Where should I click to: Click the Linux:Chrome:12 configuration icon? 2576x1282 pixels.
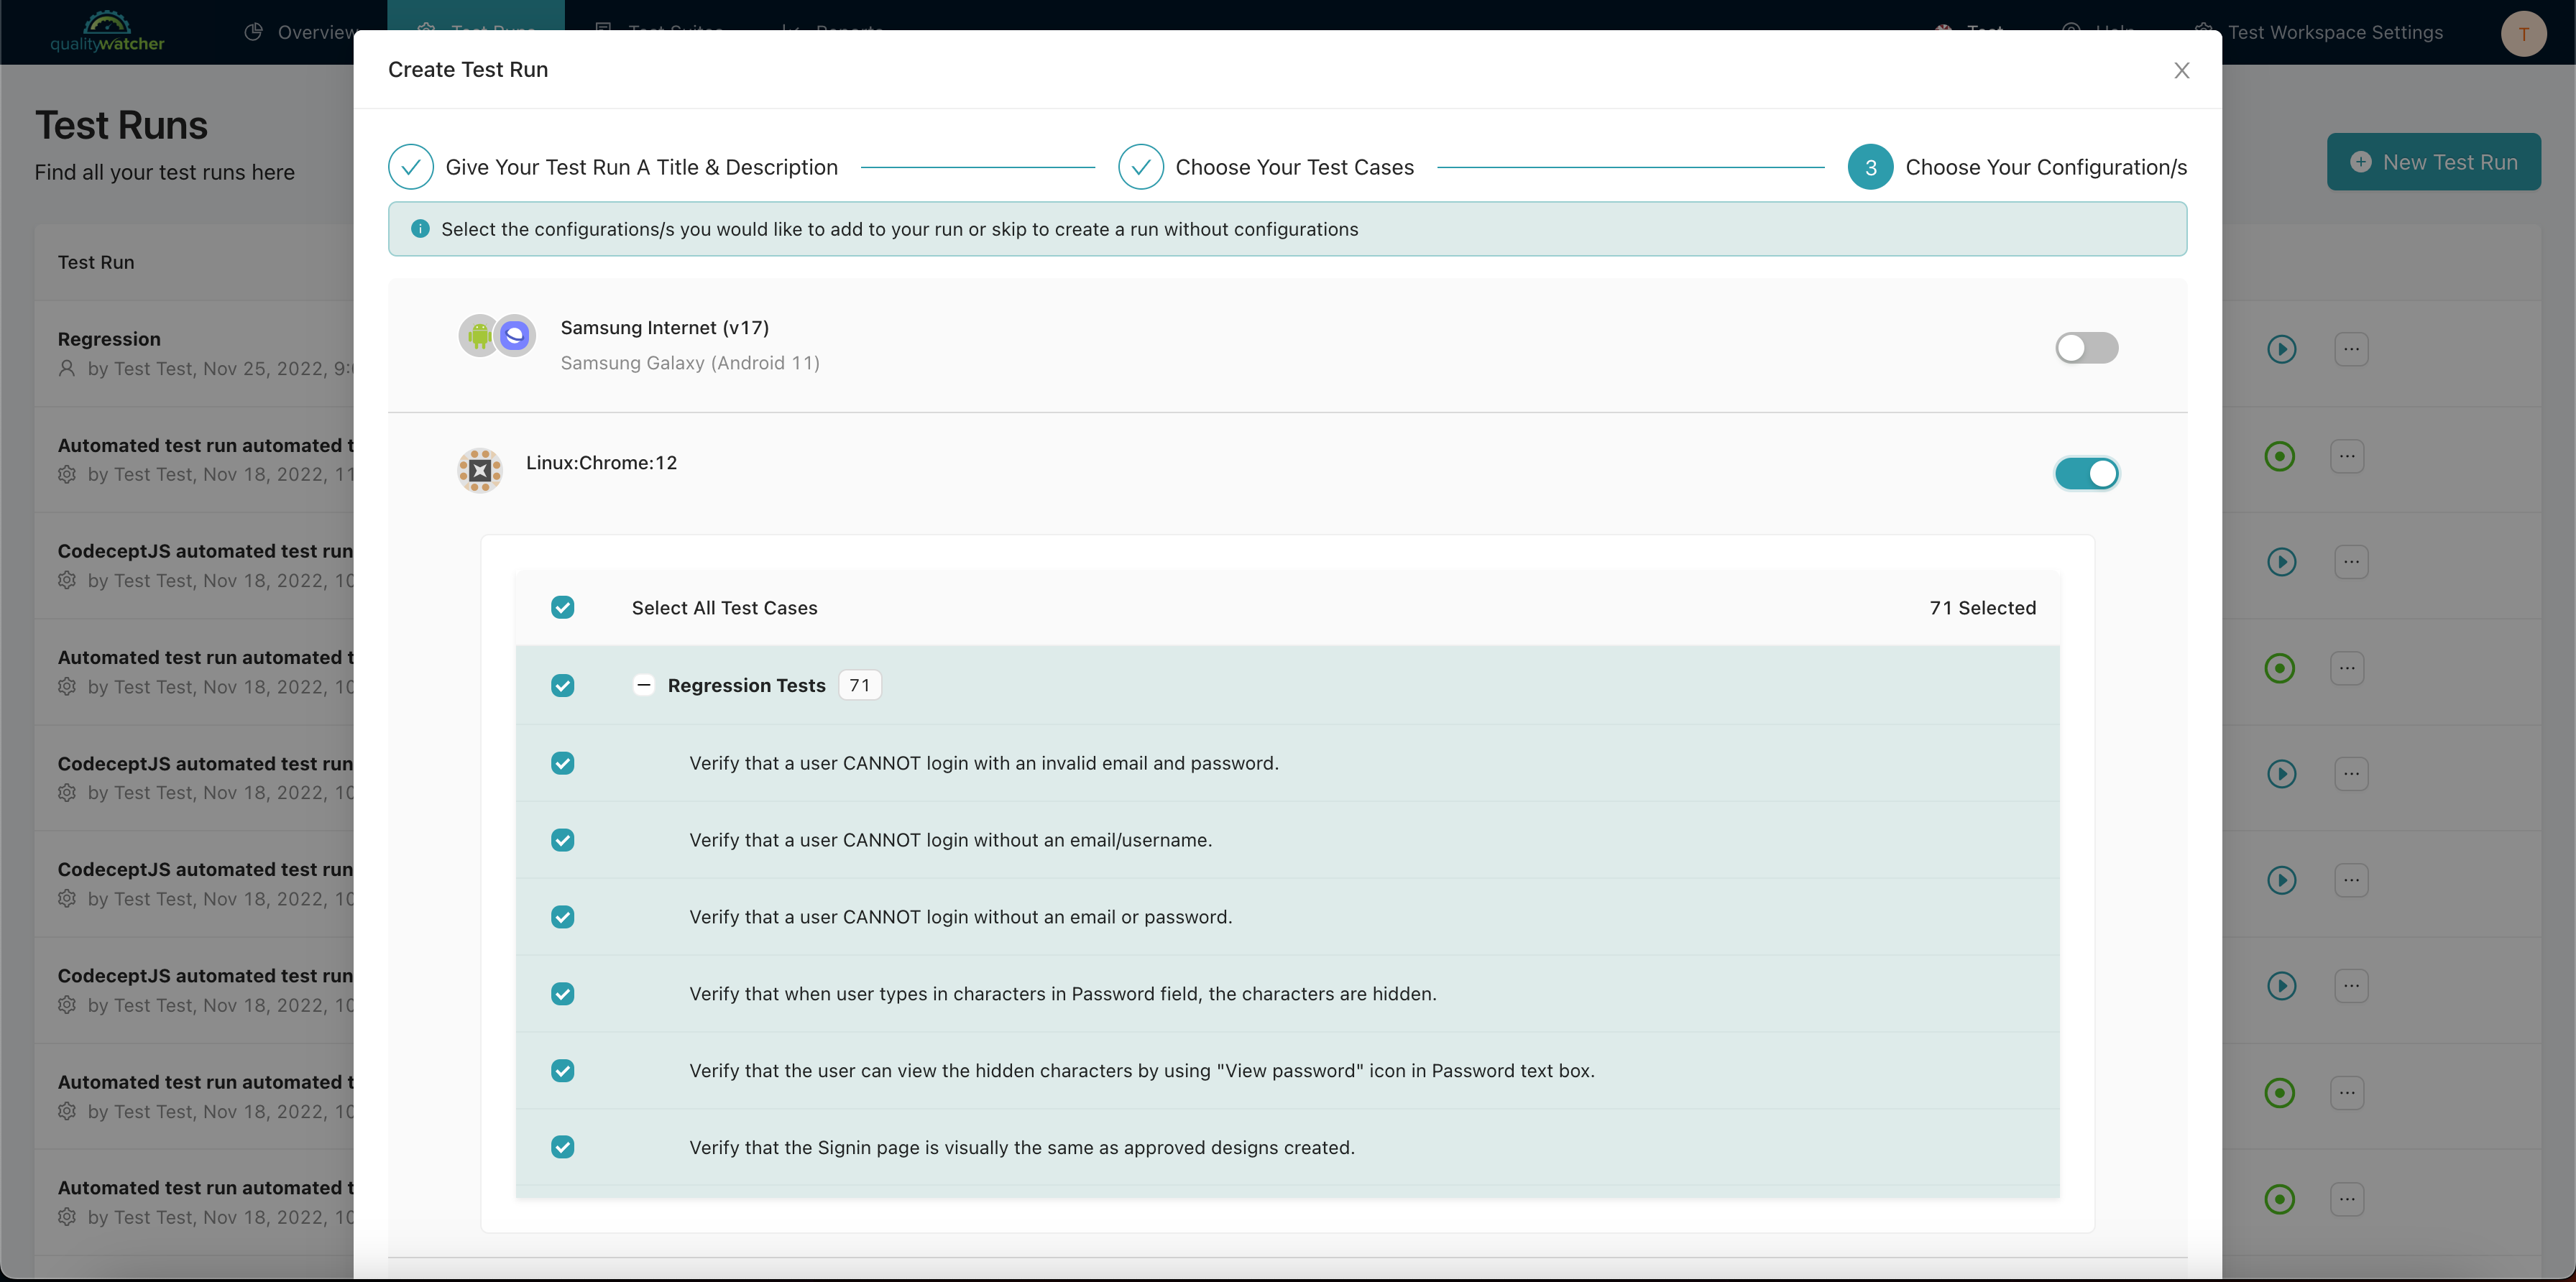(480, 470)
